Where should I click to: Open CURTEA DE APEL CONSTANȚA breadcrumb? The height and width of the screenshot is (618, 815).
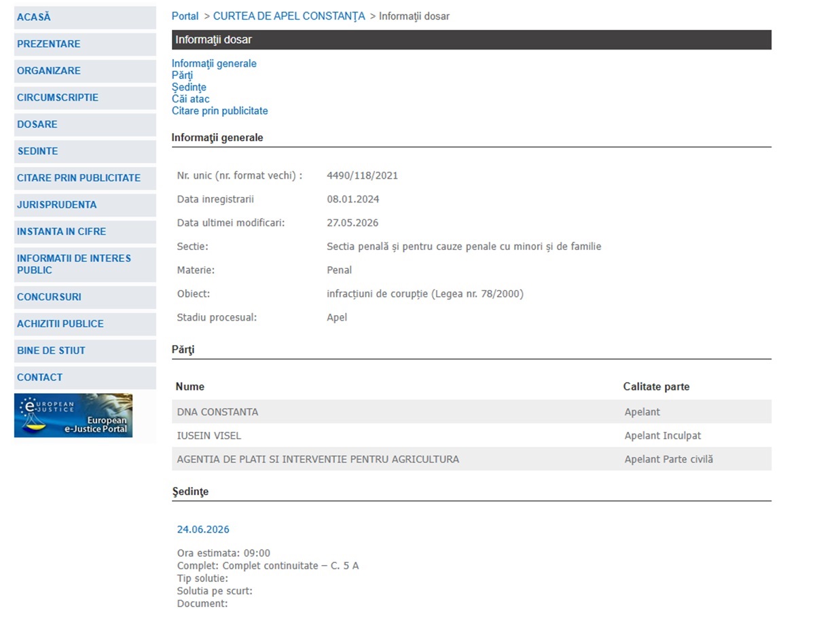(x=289, y=16)
